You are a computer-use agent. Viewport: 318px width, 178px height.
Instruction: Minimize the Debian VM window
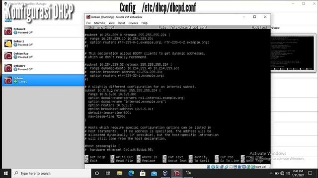click(x=244, y=17)
